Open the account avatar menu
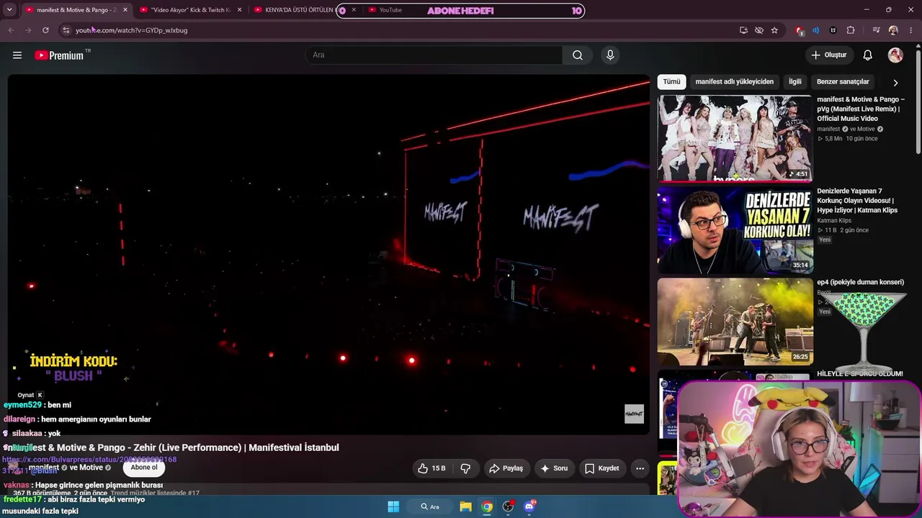This screenshot has width=922, height=518. pyautogui.click(x=895, y=55)
